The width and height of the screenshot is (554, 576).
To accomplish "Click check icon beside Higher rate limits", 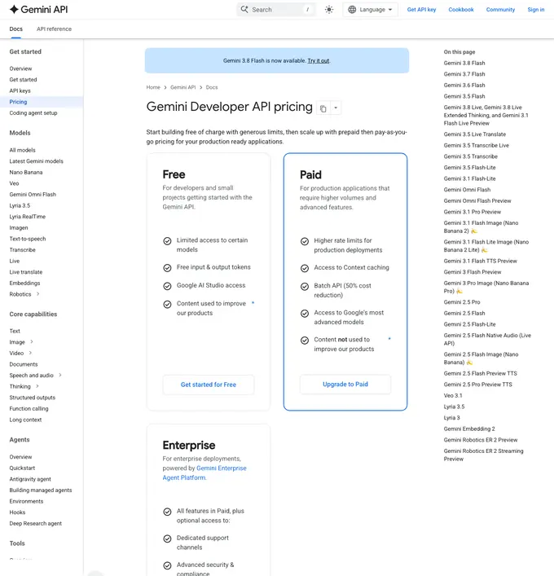I will pos(305,241).
